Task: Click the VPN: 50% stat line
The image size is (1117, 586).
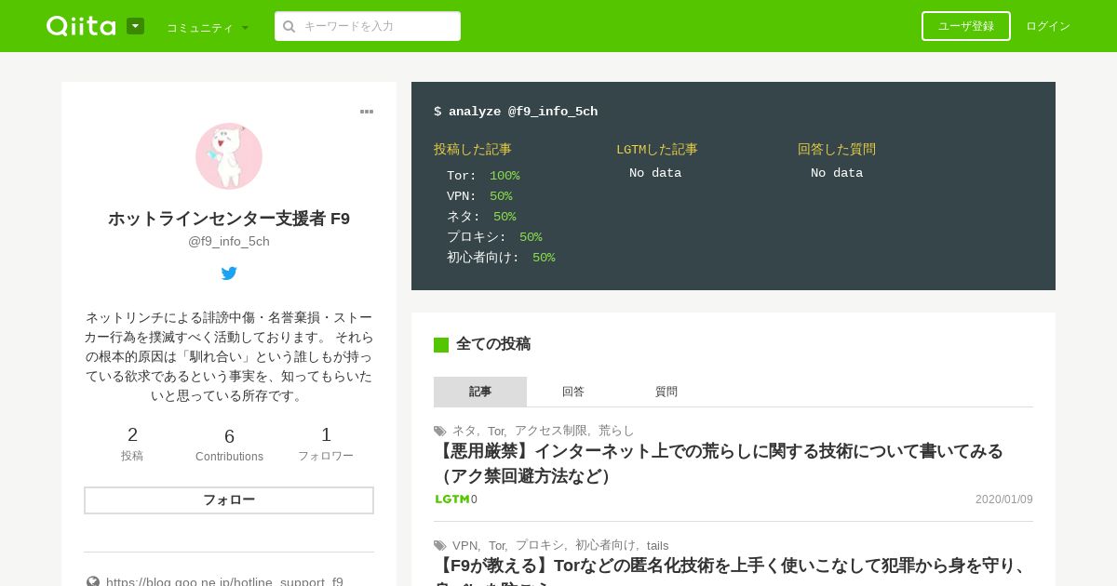Action: pos(479,196)
